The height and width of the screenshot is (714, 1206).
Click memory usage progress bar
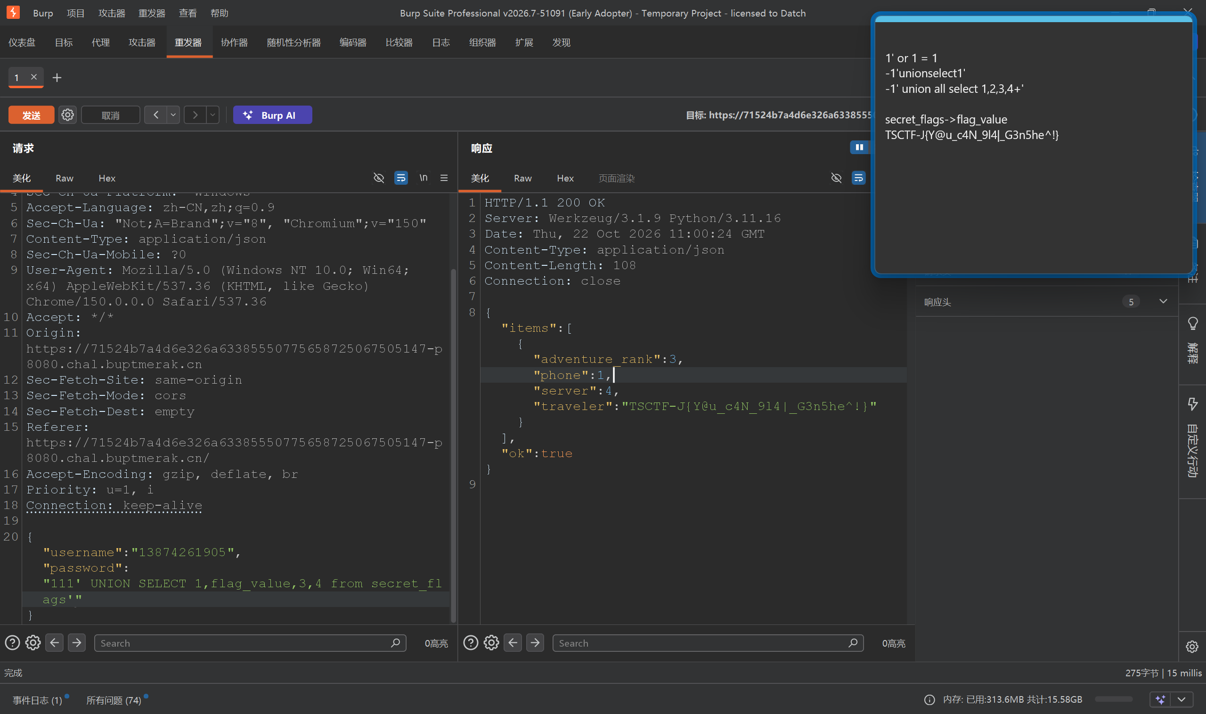[1114, 699]
